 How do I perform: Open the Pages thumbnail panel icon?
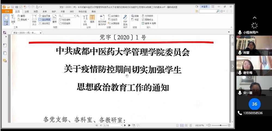[5, 53]
